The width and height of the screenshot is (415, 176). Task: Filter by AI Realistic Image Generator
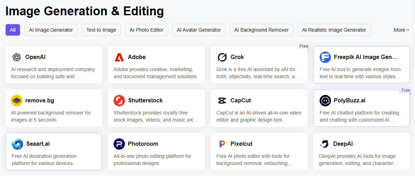click(334, 30)
